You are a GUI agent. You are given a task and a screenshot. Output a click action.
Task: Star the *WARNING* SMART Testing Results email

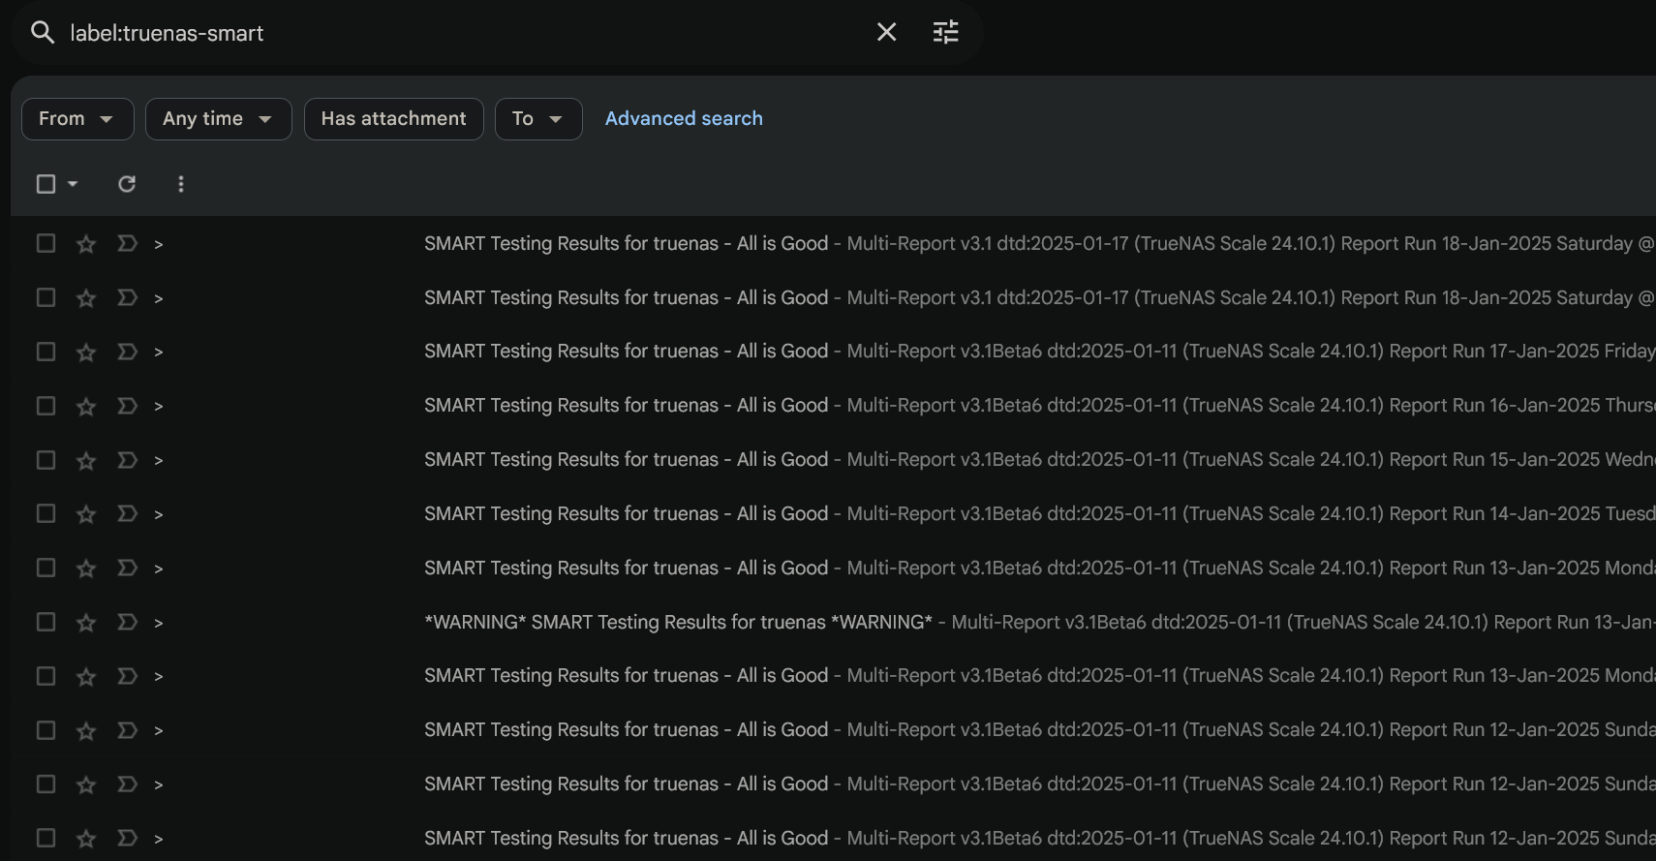point(86,622)
